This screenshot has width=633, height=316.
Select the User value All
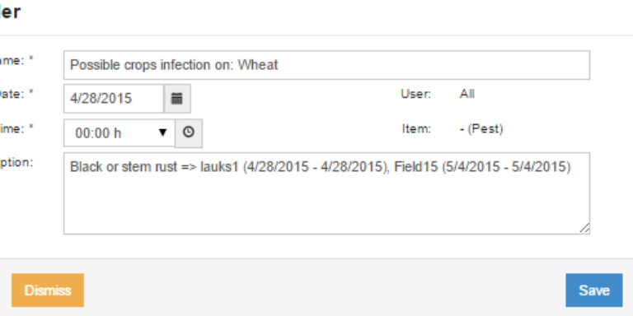pyautogui.click(x=467, y=95)
